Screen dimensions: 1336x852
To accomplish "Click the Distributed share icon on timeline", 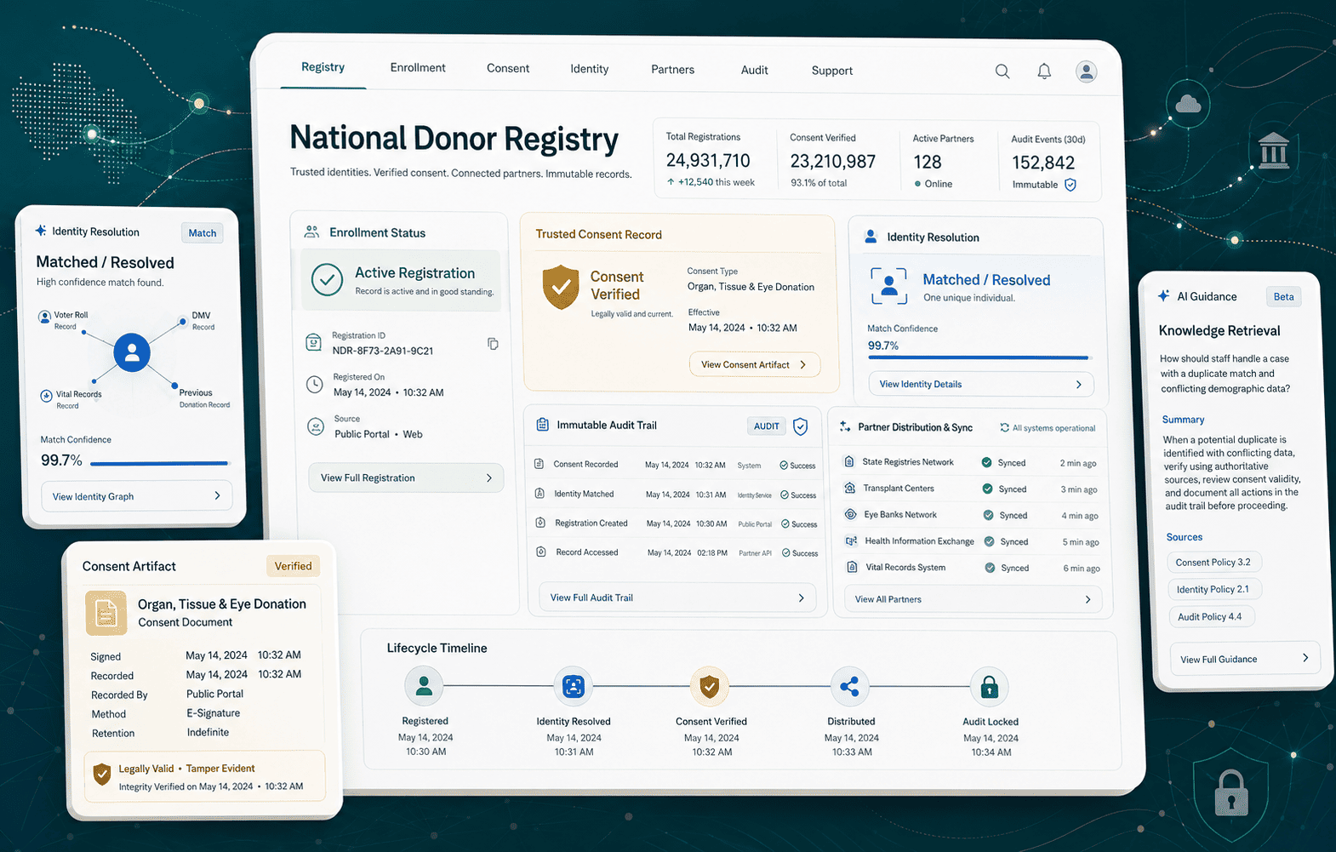I will pos(849,686).
